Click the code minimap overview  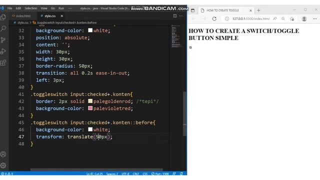(176, 36)
